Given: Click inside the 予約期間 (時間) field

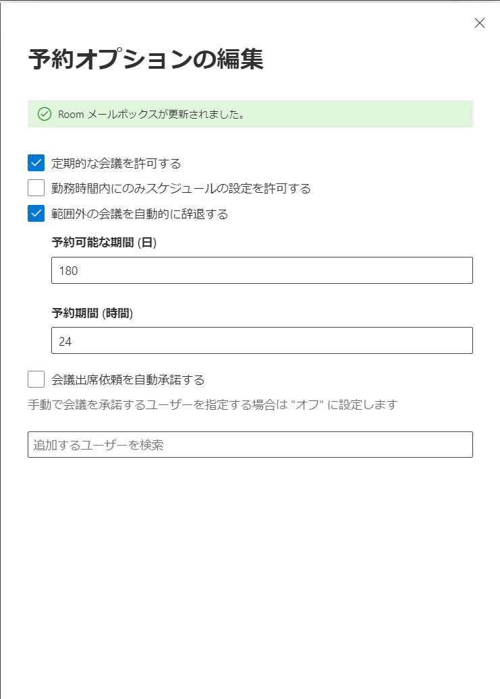Looking at the screenshot, I should point(263,340).
